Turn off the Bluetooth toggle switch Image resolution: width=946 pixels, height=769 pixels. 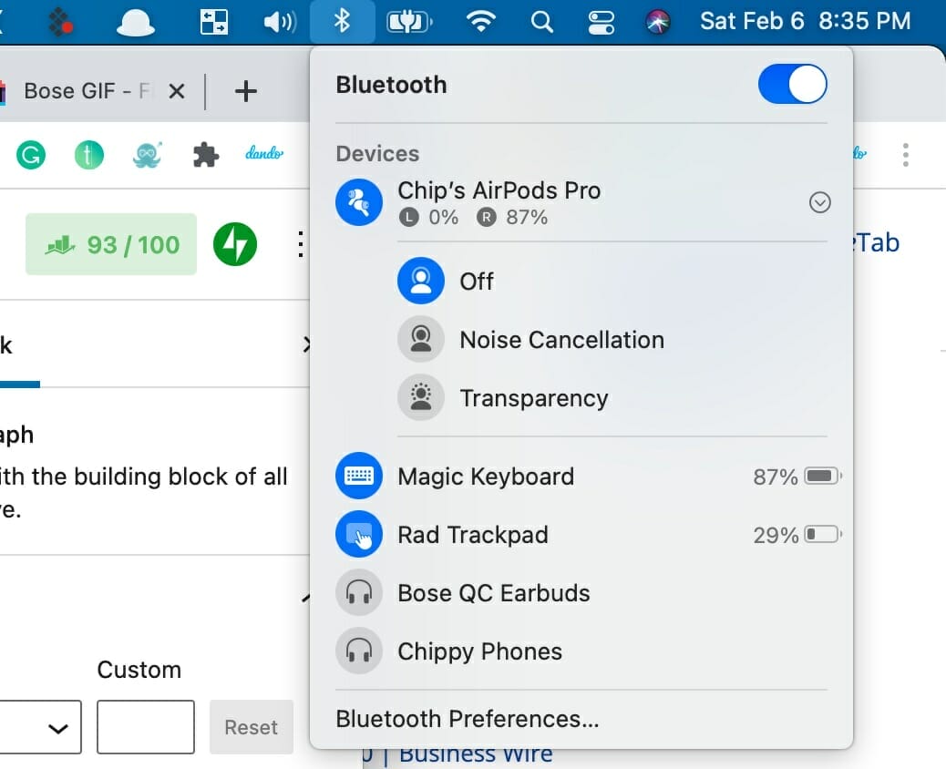[792, 85]
